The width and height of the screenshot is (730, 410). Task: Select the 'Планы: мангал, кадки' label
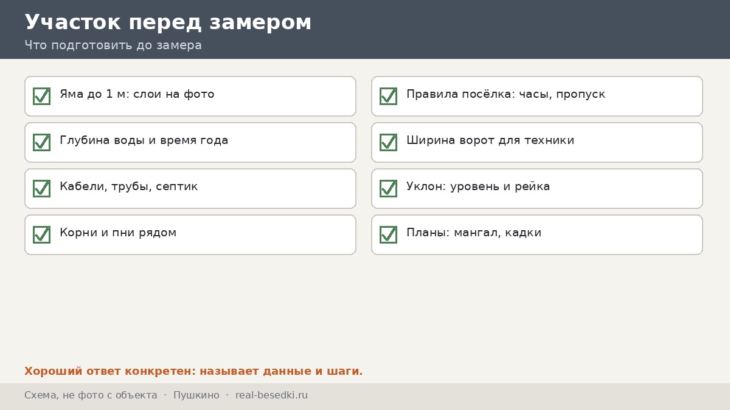click(x=474, y=233)
